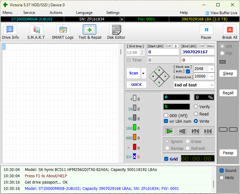Click the x next to serial number
240x194 pixels.
(122, 19)
